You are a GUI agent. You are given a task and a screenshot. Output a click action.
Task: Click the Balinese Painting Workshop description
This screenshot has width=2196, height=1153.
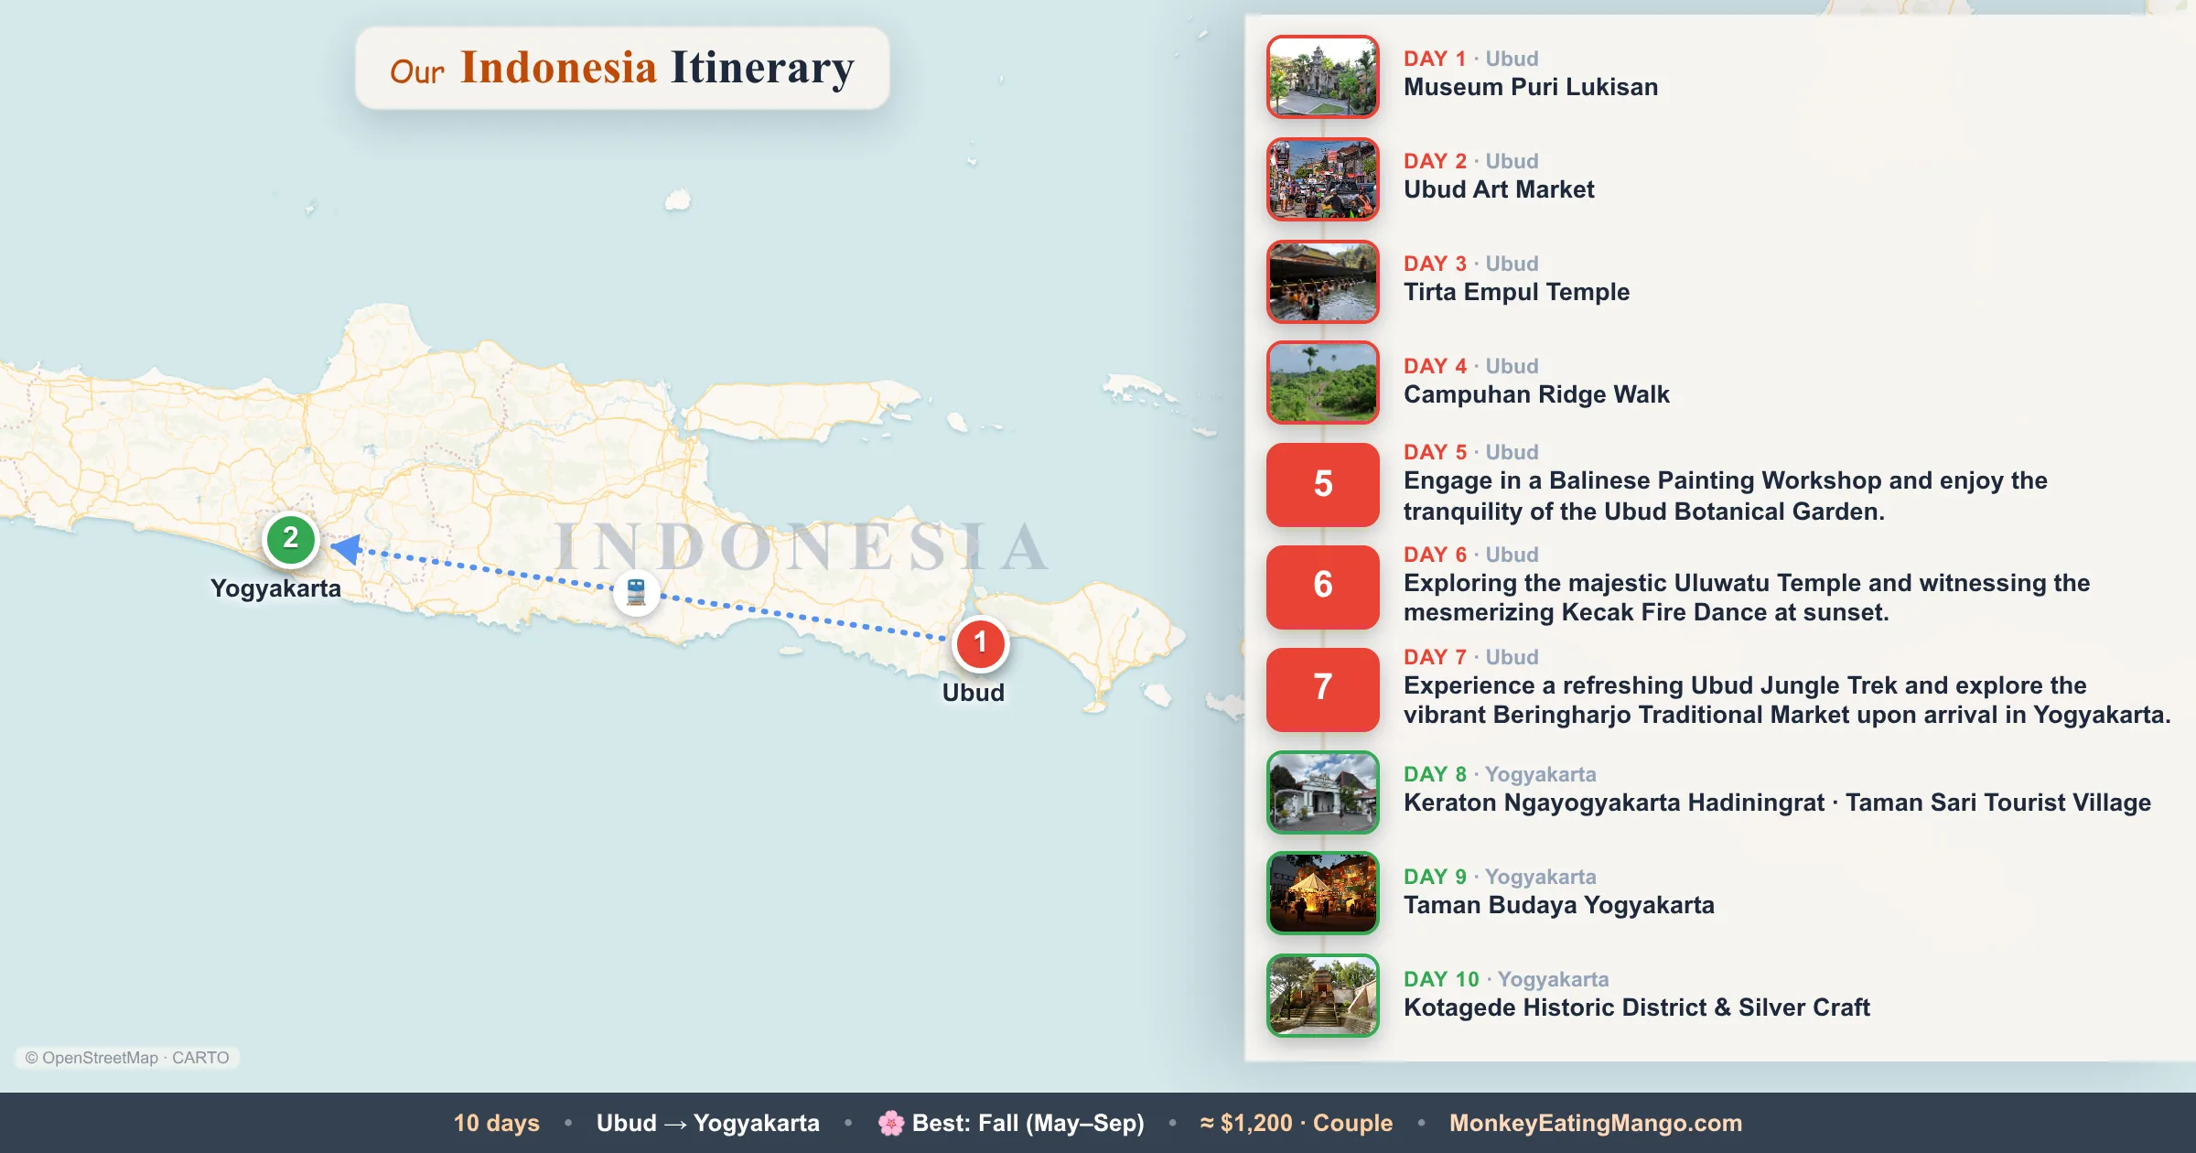pos(1725,496)
